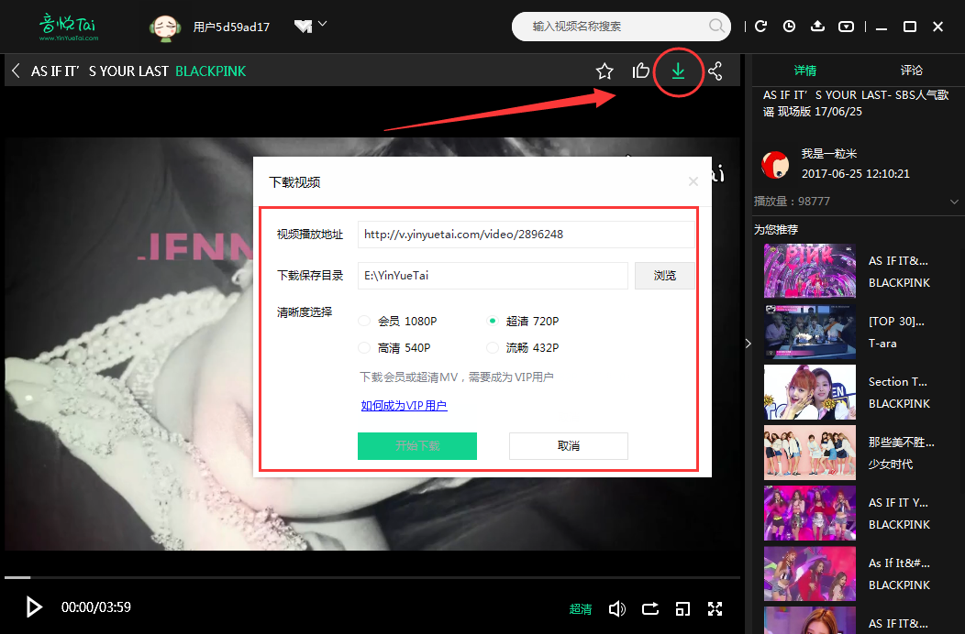Open the 如何成为VIP用户 link
Image resolution: width=965 pixels, height=634 pixels.
click(404, 406)
